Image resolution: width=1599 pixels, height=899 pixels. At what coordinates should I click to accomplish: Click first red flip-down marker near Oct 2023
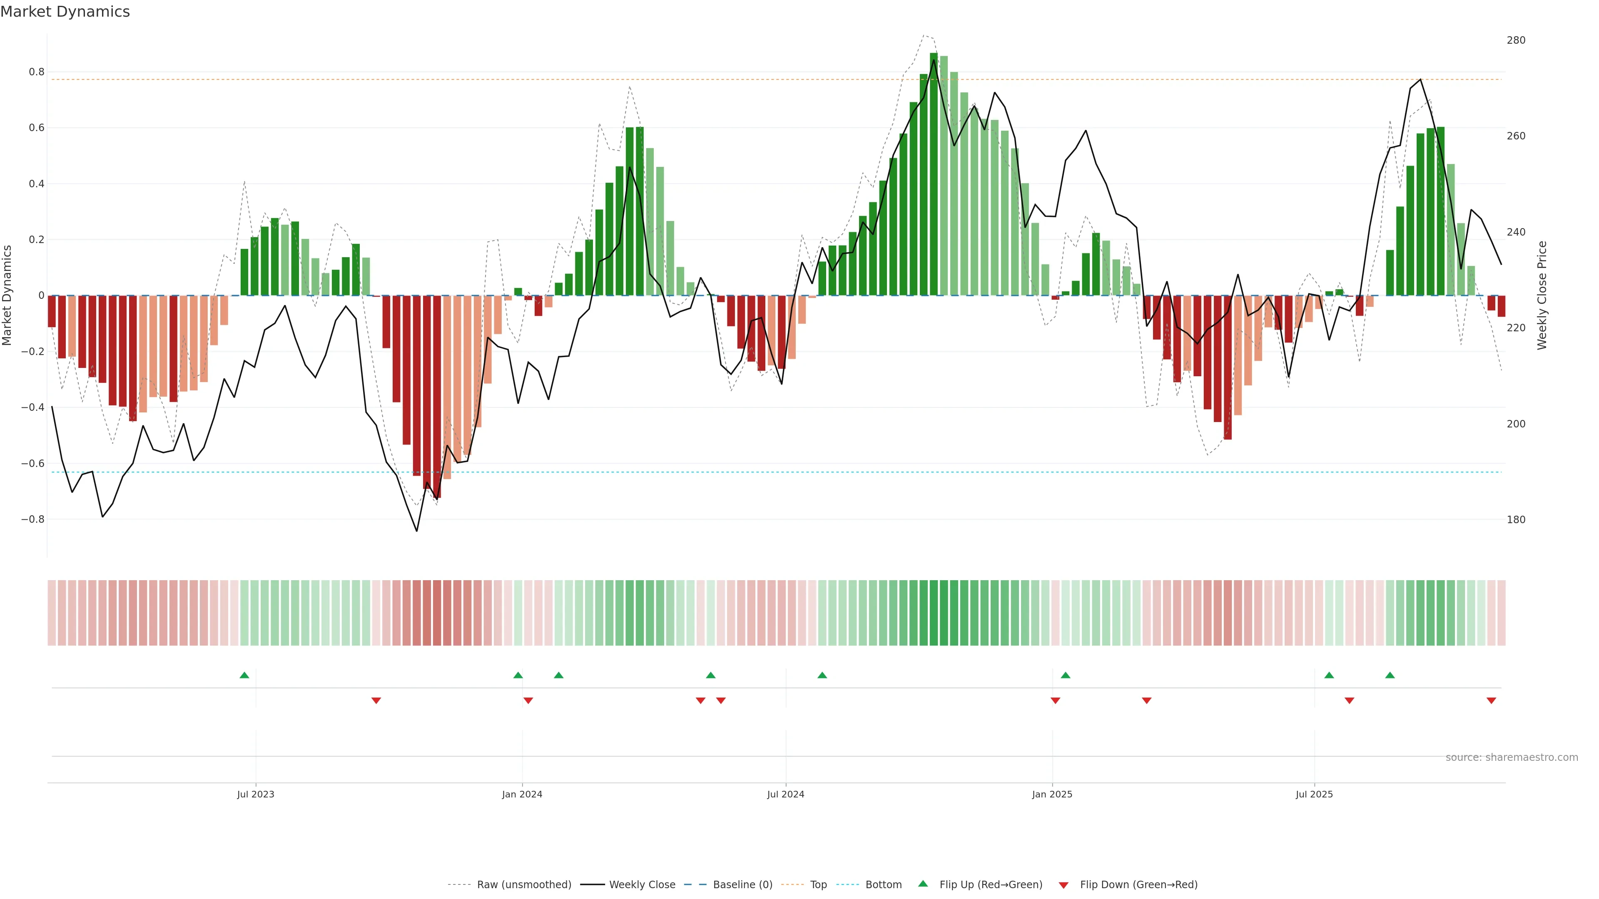(x=376, y=700)
